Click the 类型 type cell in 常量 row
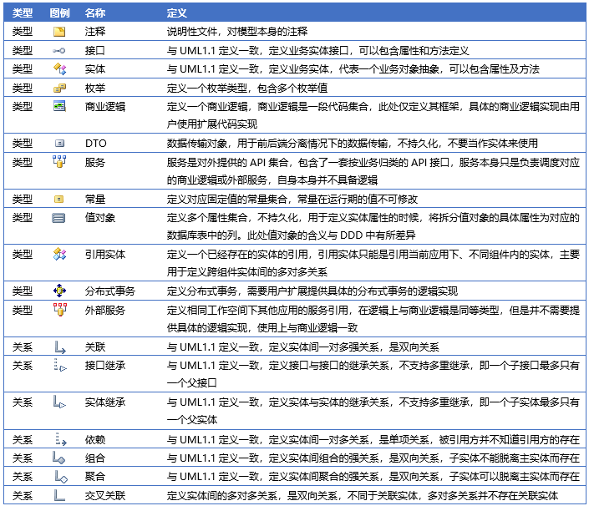589x506 pixels. (x=23, y=199)
